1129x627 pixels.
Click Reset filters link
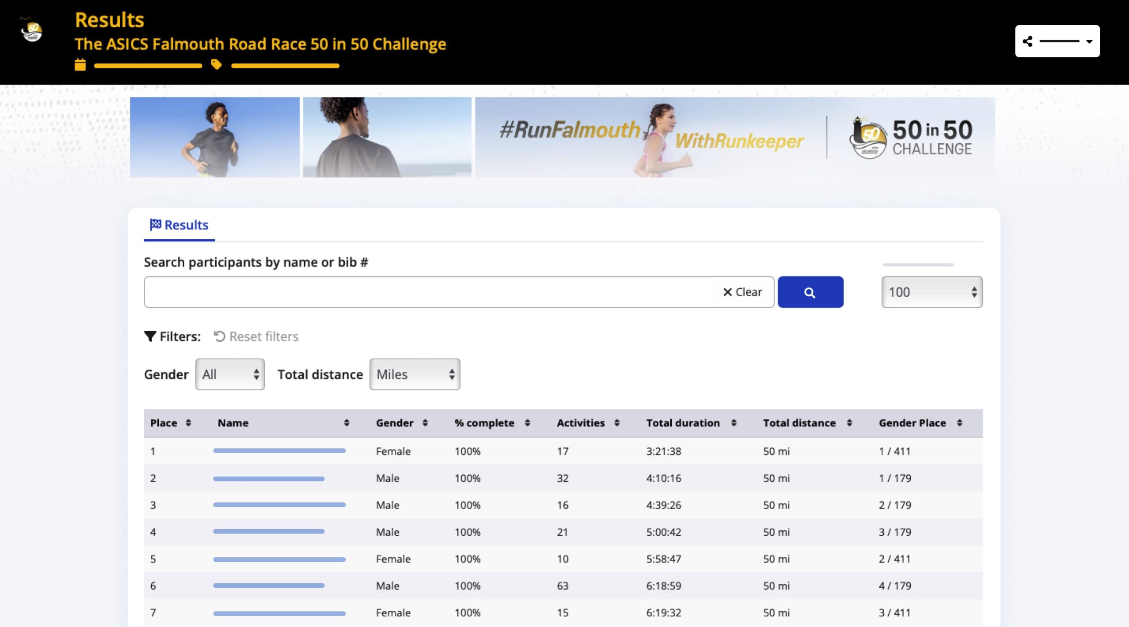tap(256, 336)
